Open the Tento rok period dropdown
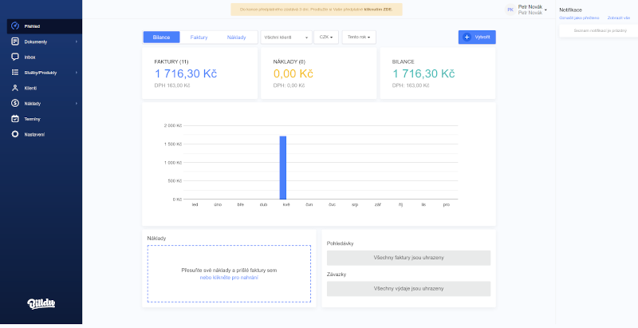This screenshot has width=638, height=328. click(358, 38)
